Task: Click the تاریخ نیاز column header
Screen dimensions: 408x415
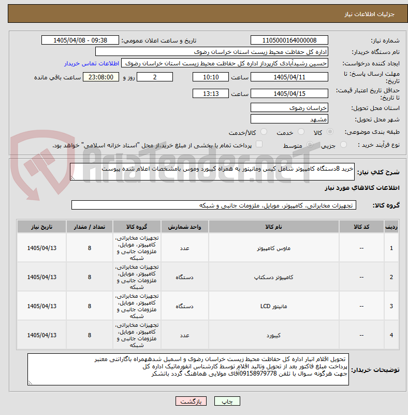Action: point(41,227)
